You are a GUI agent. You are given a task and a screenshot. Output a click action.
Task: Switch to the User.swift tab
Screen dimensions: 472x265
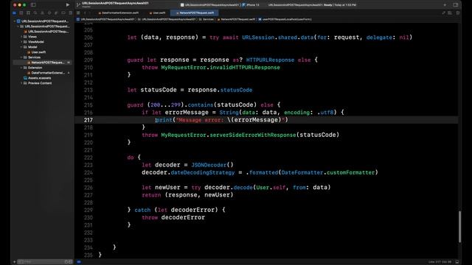157,13
